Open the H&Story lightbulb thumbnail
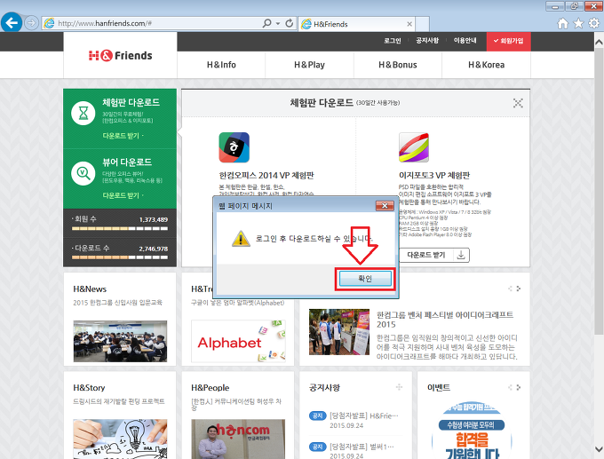The width and height of the screenshot is (604, 459). pos(120,439)
